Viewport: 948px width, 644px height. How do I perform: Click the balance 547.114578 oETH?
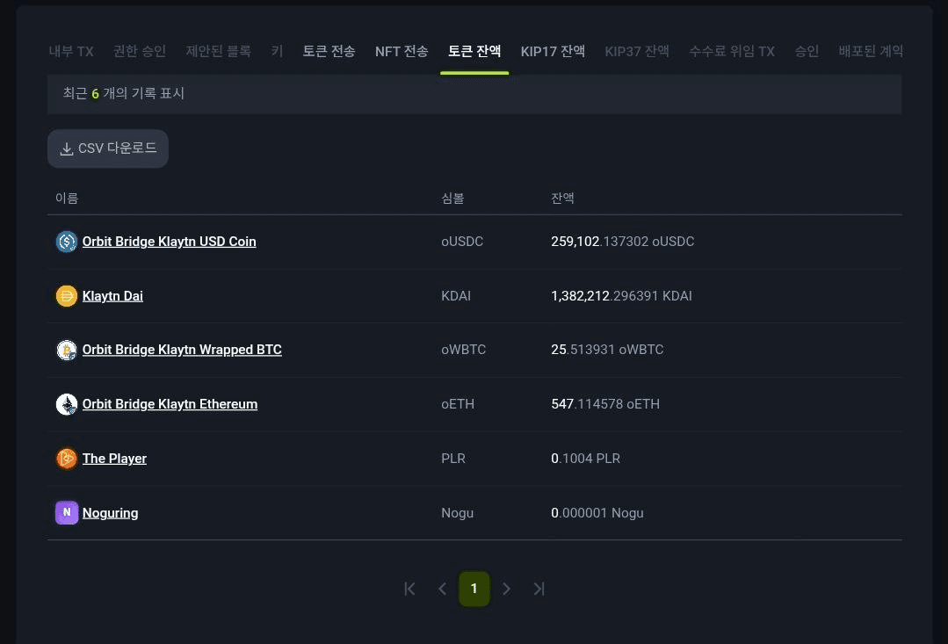pos(605,404)
